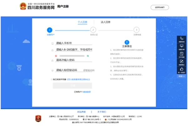Collapse the right sidebar with 收起
The width and height of the screenshot is (188, 131).
tap(181, 76)
